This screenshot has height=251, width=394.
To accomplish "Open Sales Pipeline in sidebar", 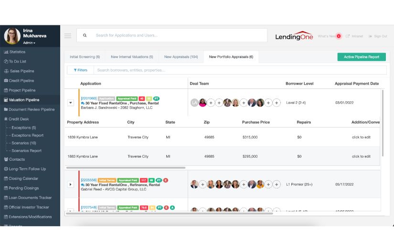I will point(19,71).
